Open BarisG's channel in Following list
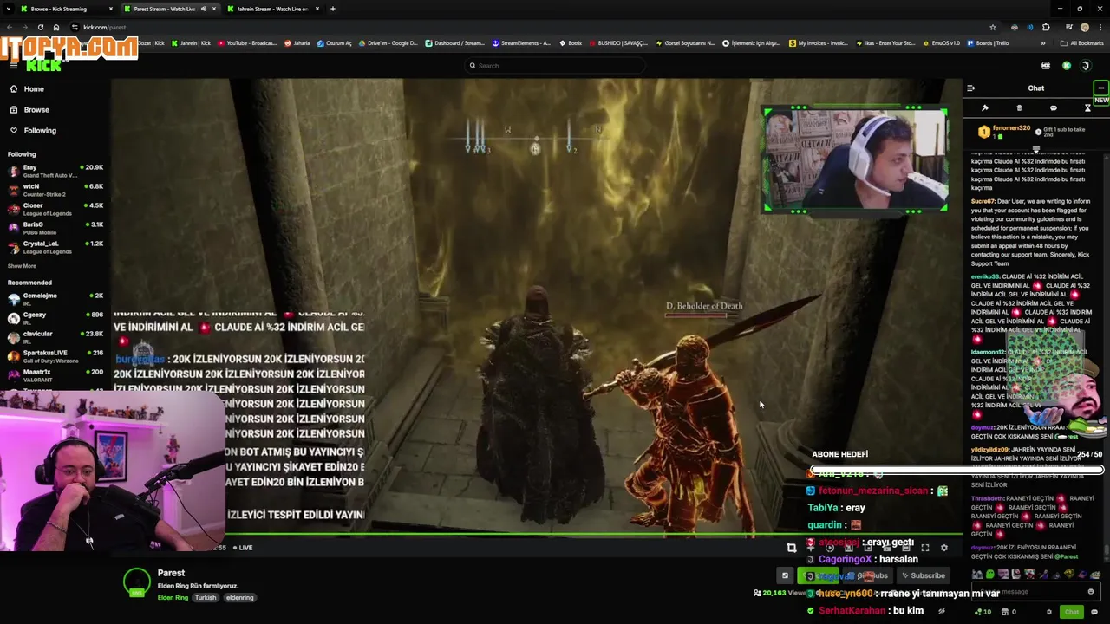1110x624 pixels. point(55,228)
